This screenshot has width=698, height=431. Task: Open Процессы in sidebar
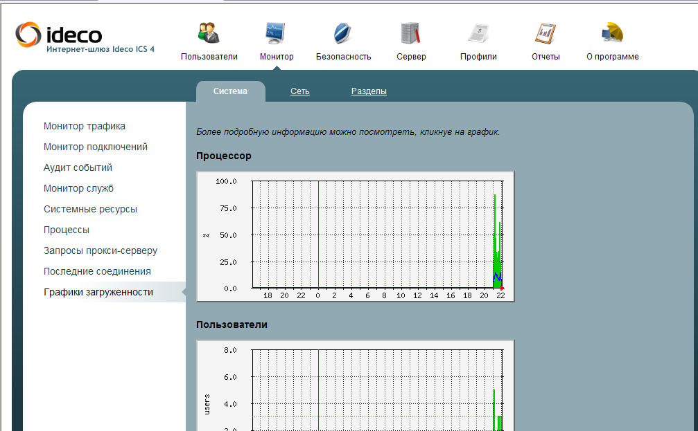[67, 230]
